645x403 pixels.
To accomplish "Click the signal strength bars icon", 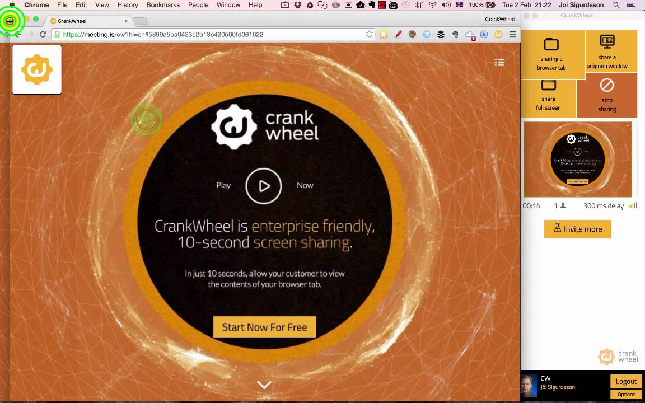I will (633, 205).
